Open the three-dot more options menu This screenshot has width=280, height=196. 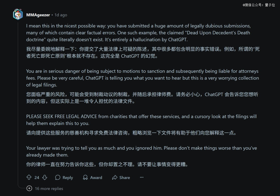pyautogui.click(x=142, y=177)
